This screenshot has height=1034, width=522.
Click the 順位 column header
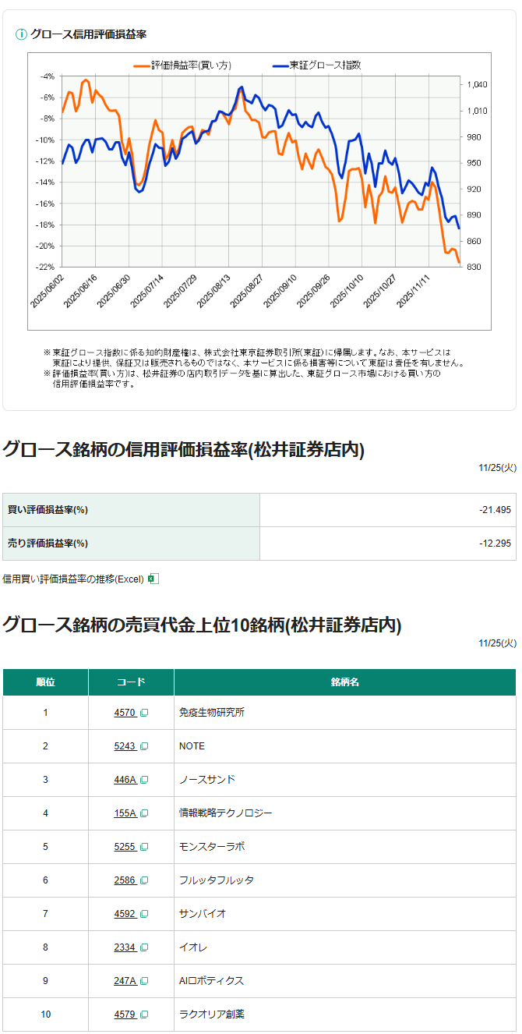[x=45, y=682]
